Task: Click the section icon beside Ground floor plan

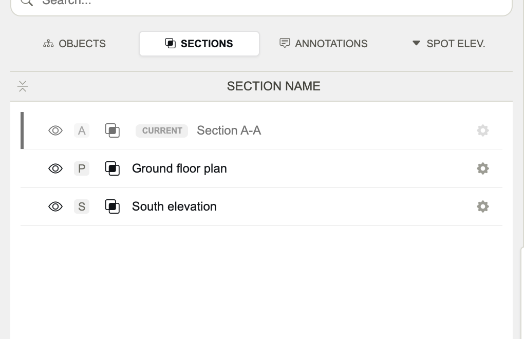Action: [x=113, y=168]
